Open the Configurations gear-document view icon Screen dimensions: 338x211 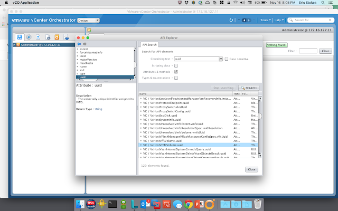click(48, 37)
